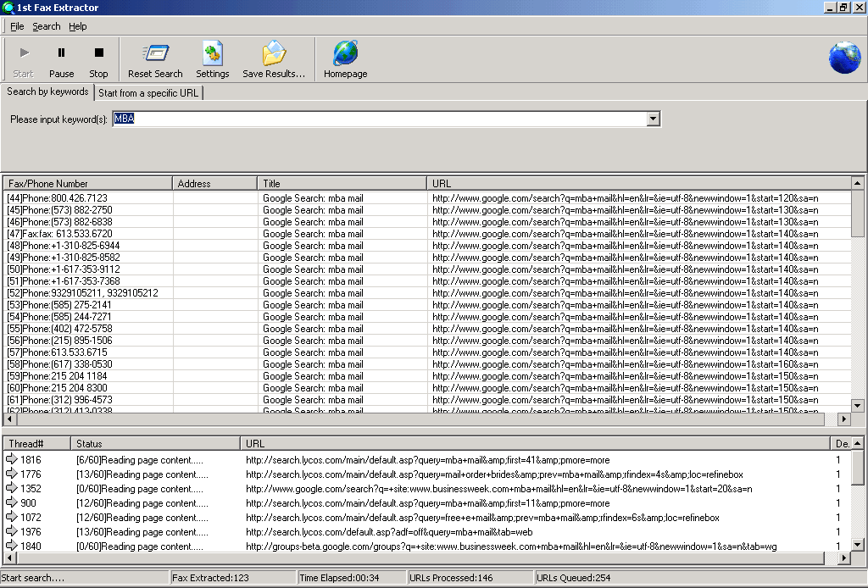Open the Homepage in browser
The image size is (868, 588).
point(345,54)
